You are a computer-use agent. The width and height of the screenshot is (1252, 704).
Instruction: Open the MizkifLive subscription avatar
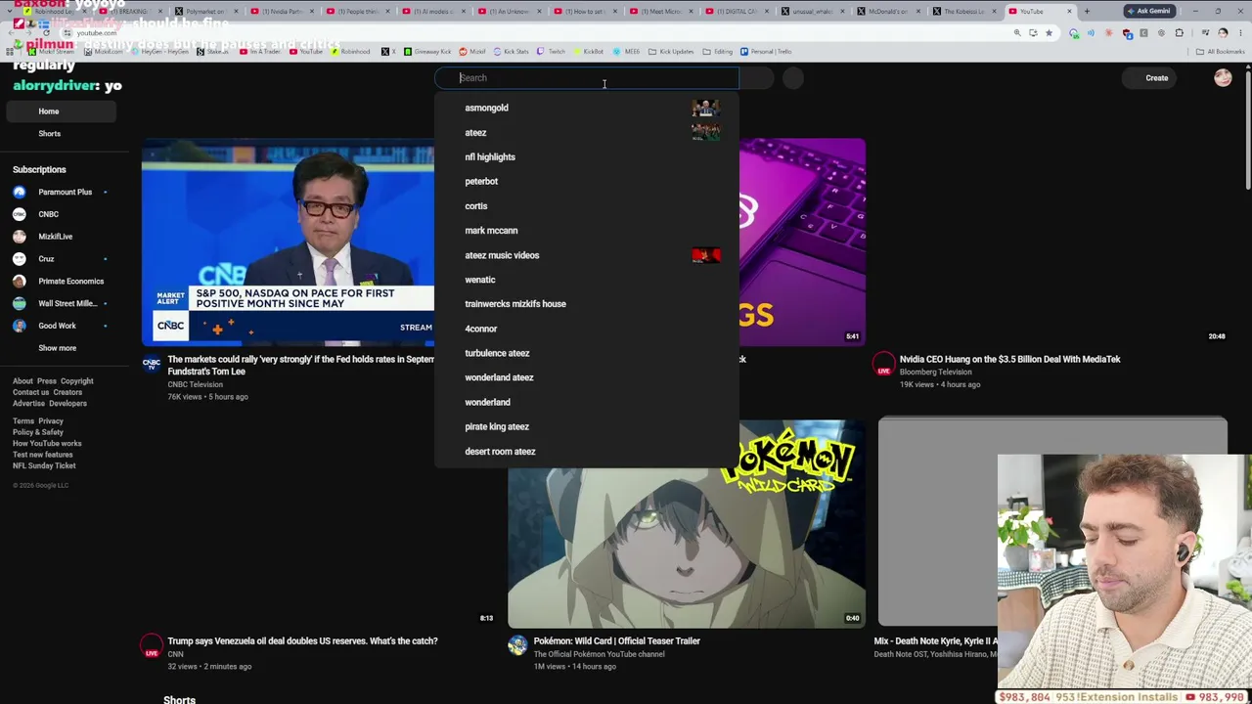19,237
